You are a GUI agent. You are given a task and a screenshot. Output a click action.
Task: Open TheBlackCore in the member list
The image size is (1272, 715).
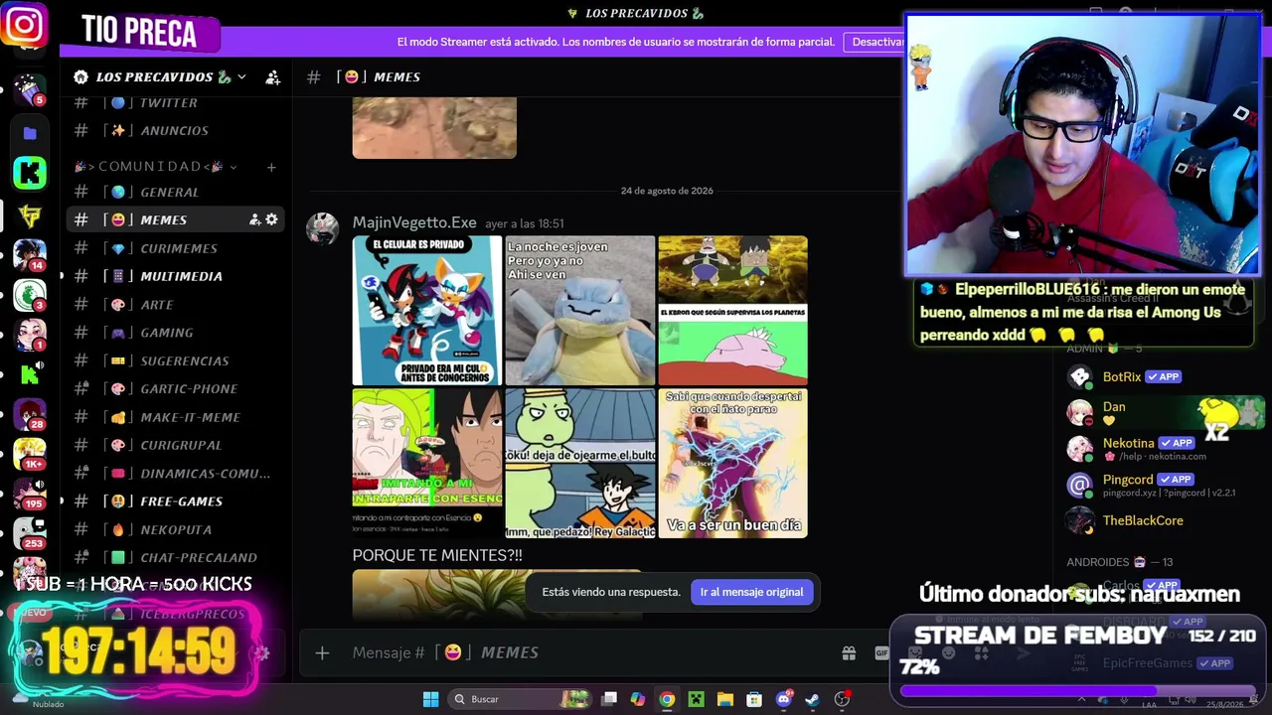(1143, 520)
